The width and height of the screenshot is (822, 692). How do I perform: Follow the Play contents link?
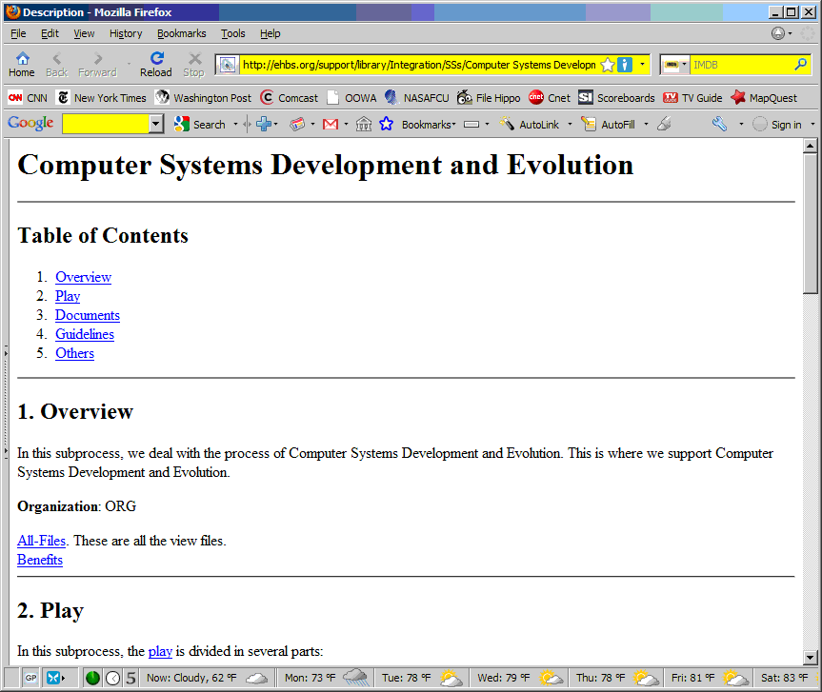(x=68, y=296)
